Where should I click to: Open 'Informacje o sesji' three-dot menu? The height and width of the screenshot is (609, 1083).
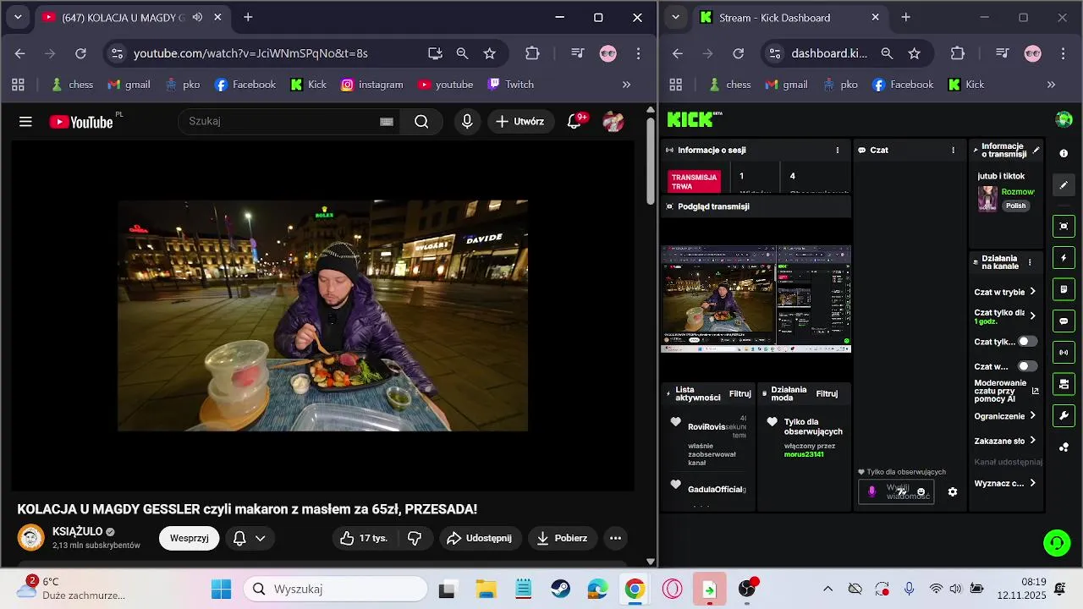point(838,151)
